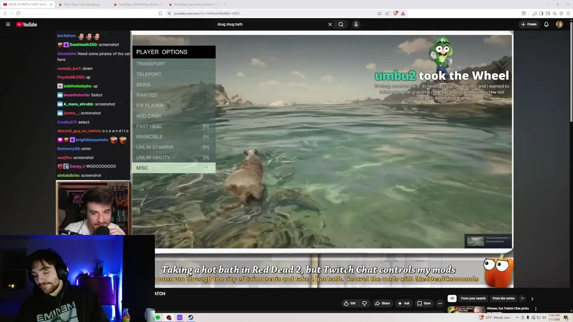Click the TRANSPORT option in game menu
This screenshot has height=322, width=573.
pos(174,64)
